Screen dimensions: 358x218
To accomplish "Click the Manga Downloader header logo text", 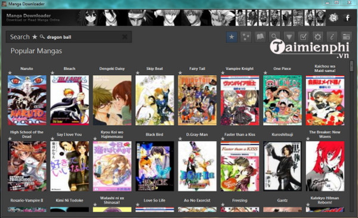I will pyautogui.click(x=29, y=15).
